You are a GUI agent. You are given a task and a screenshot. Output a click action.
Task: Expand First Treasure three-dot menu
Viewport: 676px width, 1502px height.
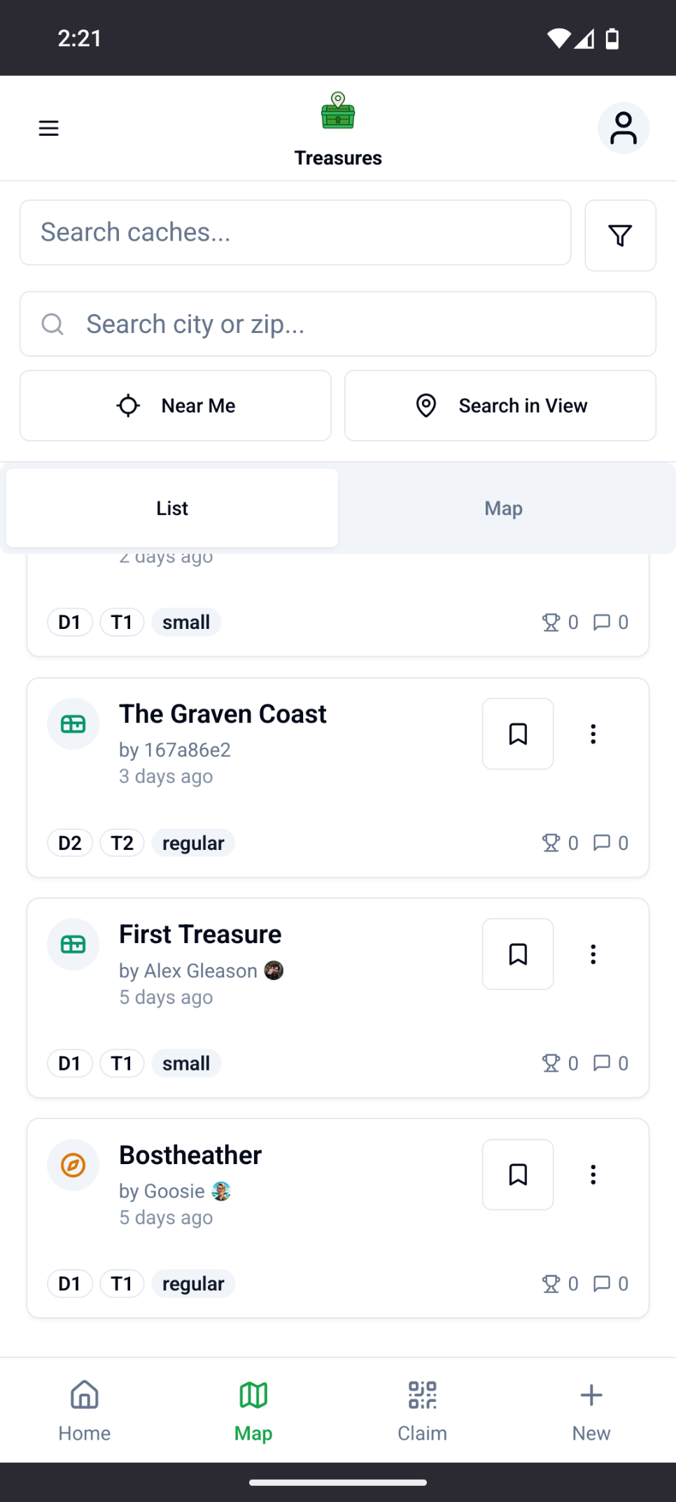click(x=593, y=954)
